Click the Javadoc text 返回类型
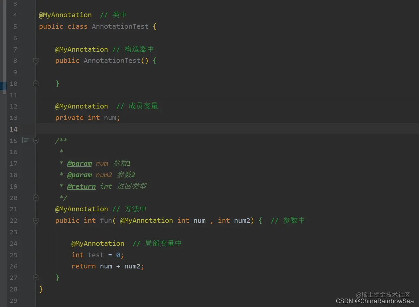419x307 pixels. coord(132,186)
